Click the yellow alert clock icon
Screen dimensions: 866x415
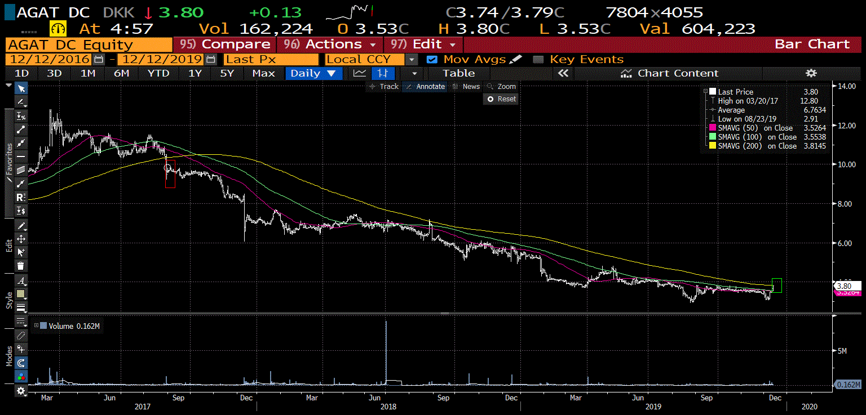pos(58,29)
